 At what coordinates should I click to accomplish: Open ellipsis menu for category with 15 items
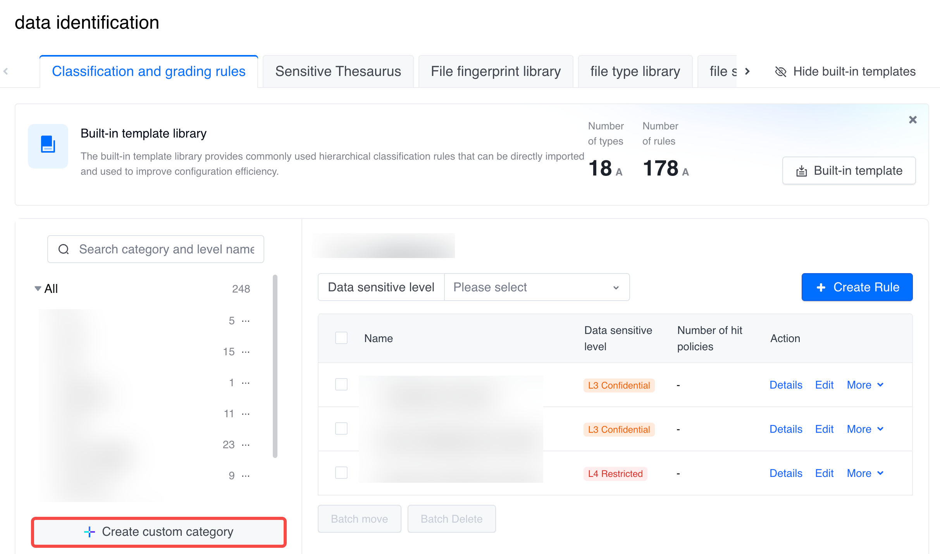(246, 352)
